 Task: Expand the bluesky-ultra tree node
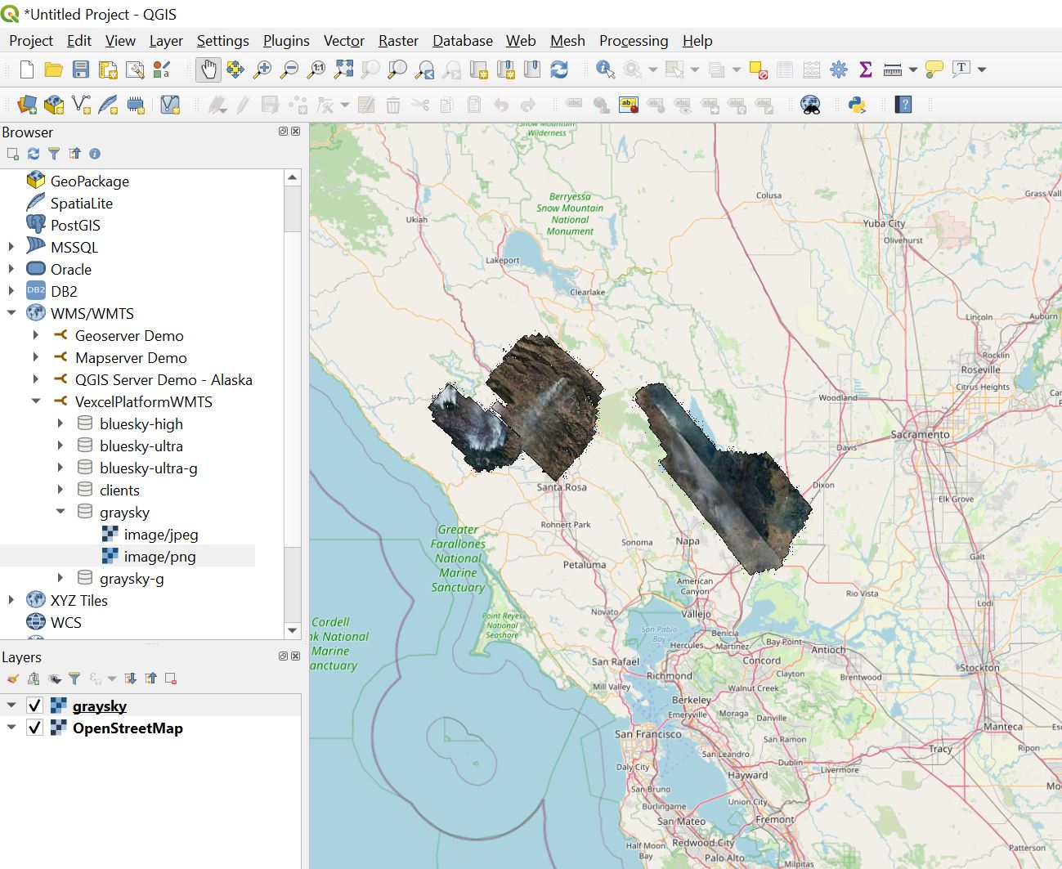(x=60, y=446)
